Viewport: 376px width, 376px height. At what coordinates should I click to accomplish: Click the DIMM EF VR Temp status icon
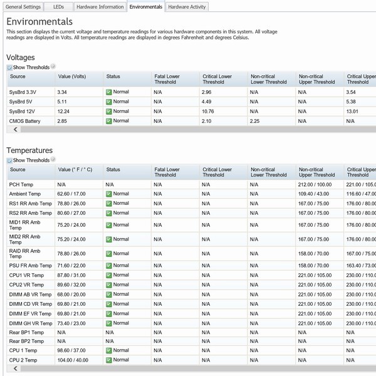click(x=108, y=314)
